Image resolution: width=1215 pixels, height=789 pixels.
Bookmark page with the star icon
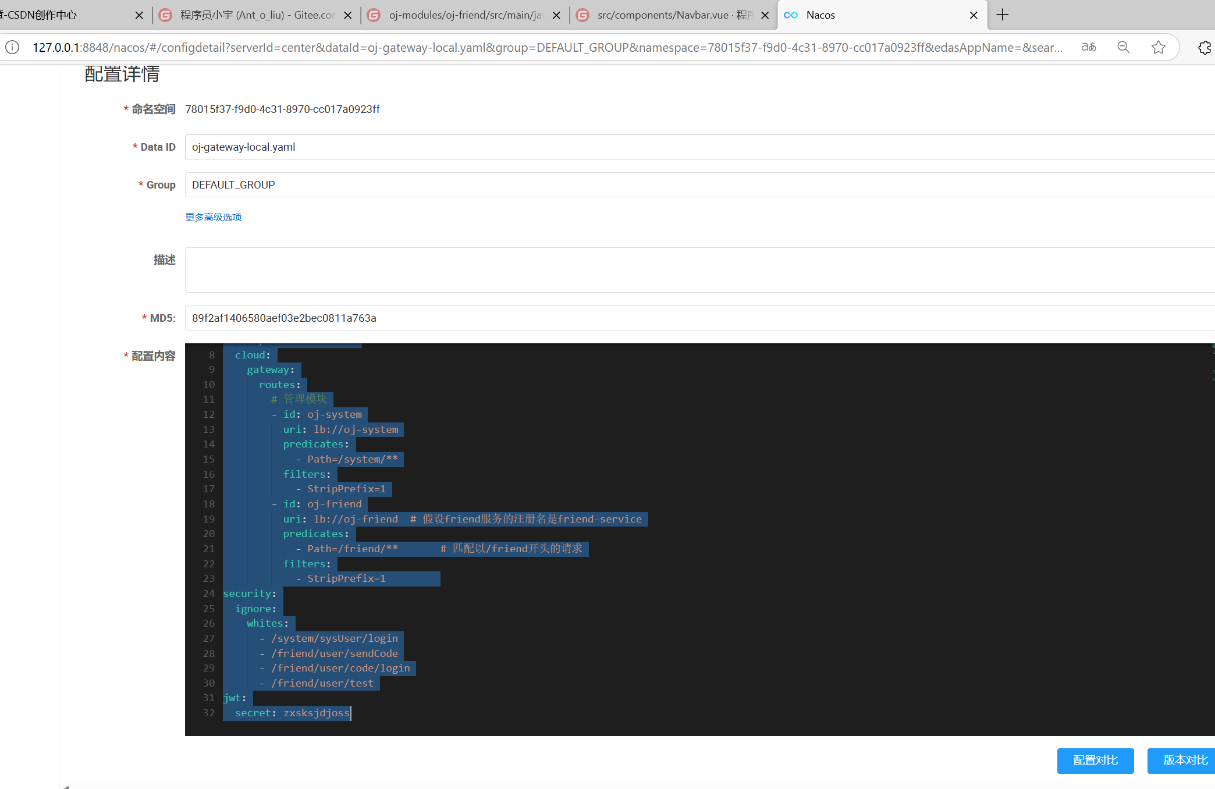[1159, 47]
